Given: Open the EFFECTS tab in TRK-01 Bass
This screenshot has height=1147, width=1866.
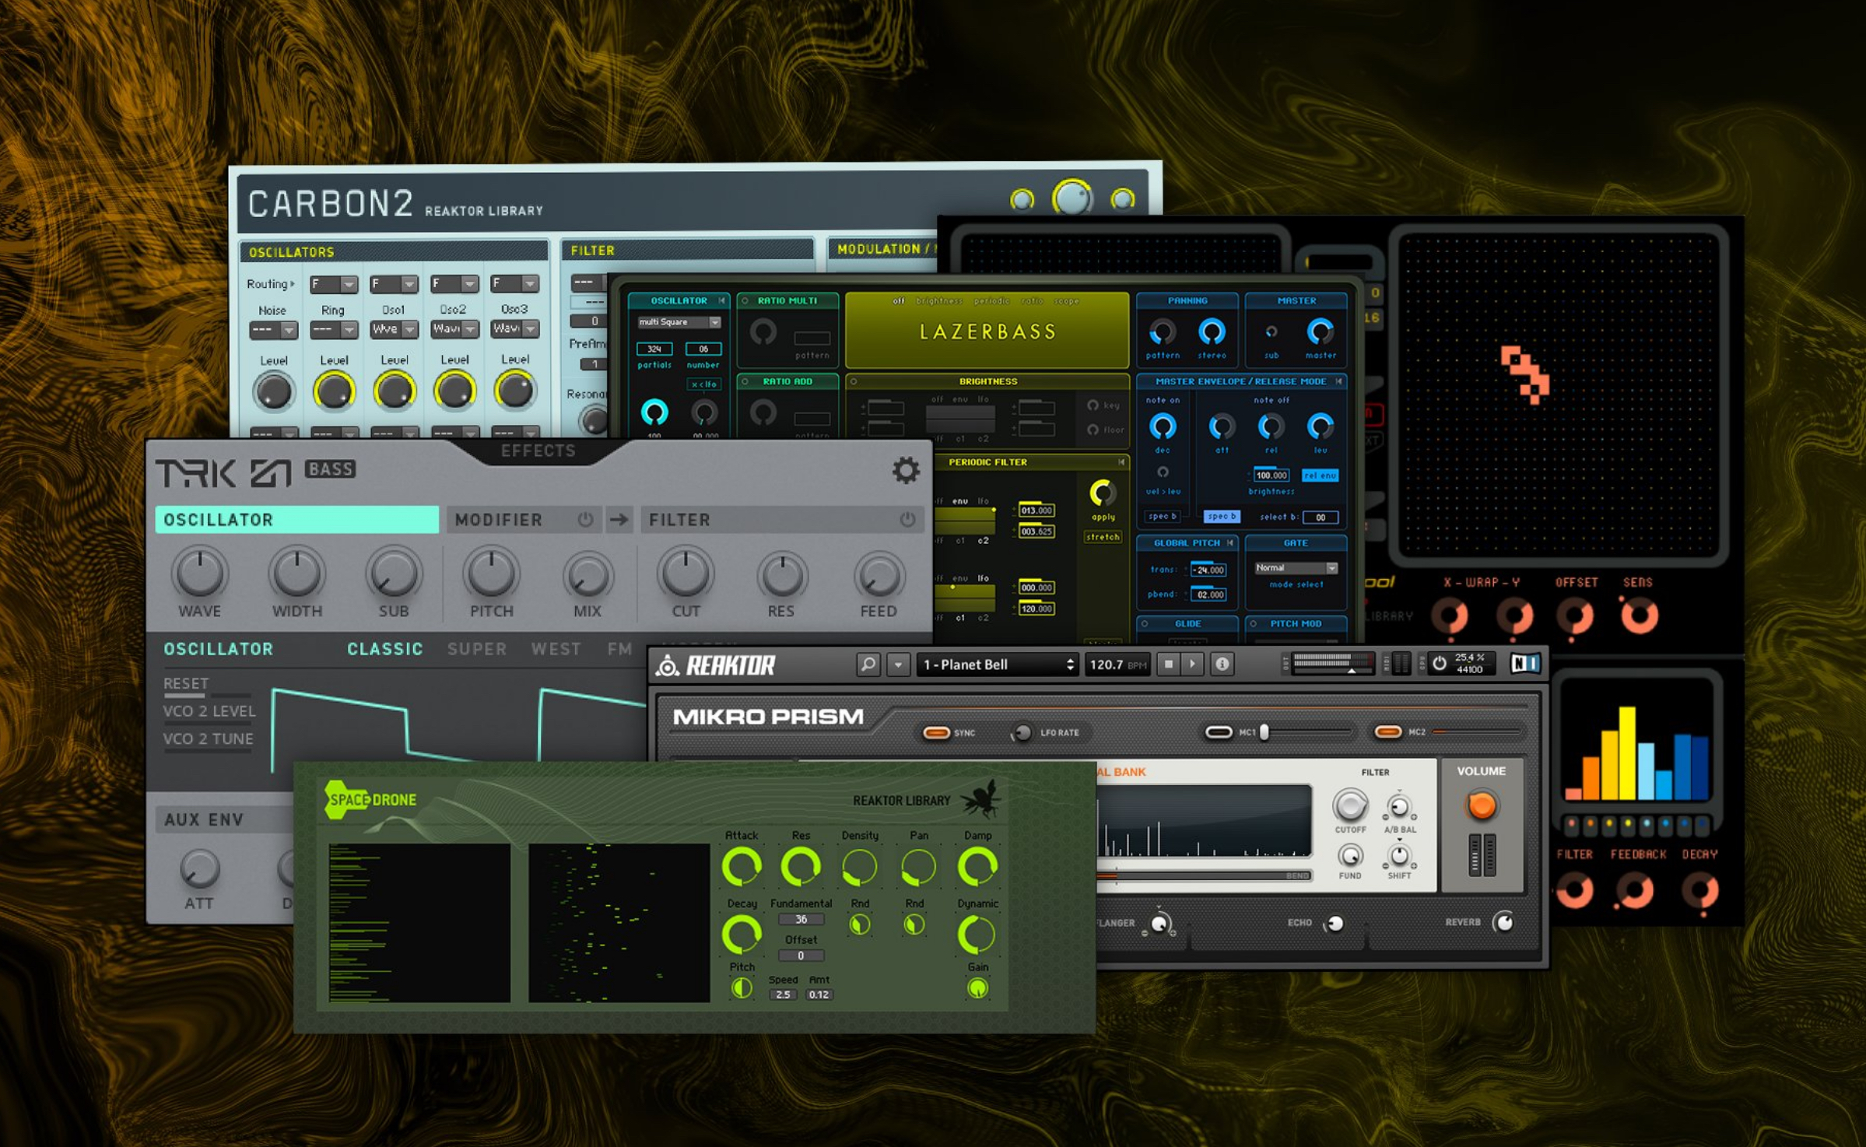Looking at the screenshot, I should click(538, 451).
